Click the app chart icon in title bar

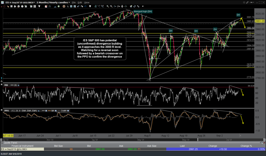pos(2,2)
